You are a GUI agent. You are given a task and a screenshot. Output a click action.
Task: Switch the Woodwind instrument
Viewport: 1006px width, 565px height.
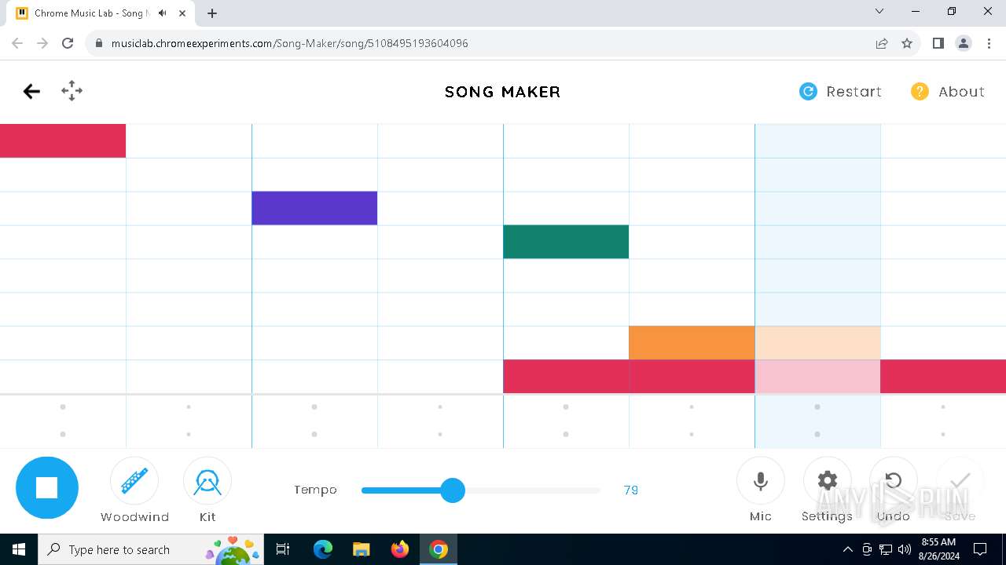[x=134, y=481]
